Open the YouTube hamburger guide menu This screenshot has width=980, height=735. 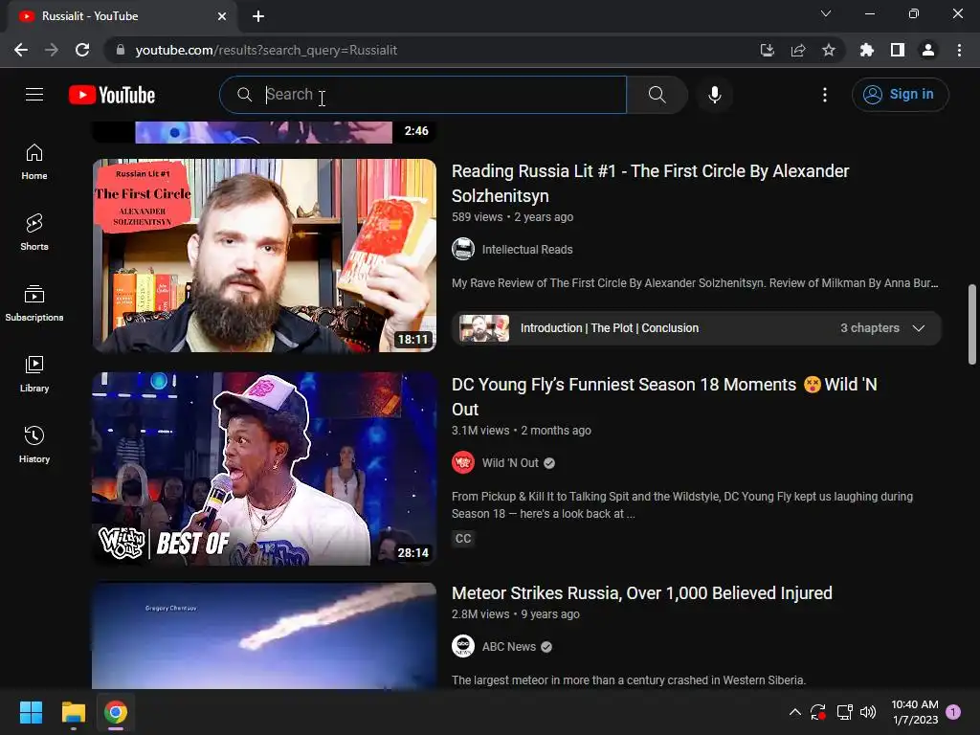pos(34,95)
